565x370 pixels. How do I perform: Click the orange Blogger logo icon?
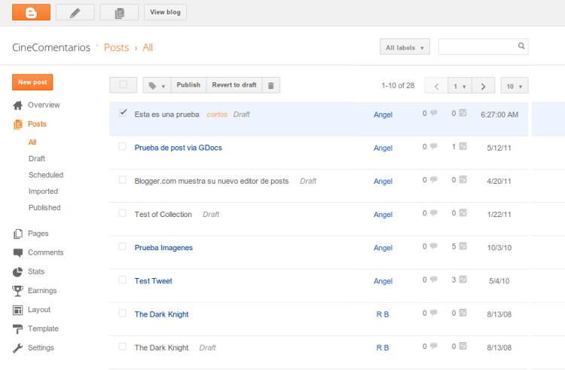(31, 12)
